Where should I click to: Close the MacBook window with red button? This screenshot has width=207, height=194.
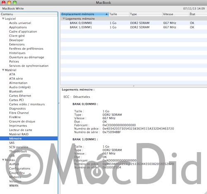click(4, 2)
